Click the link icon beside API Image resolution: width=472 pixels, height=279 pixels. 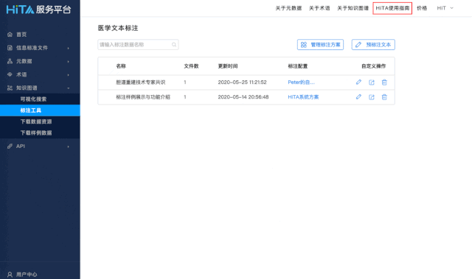click(x=10, y=146)
